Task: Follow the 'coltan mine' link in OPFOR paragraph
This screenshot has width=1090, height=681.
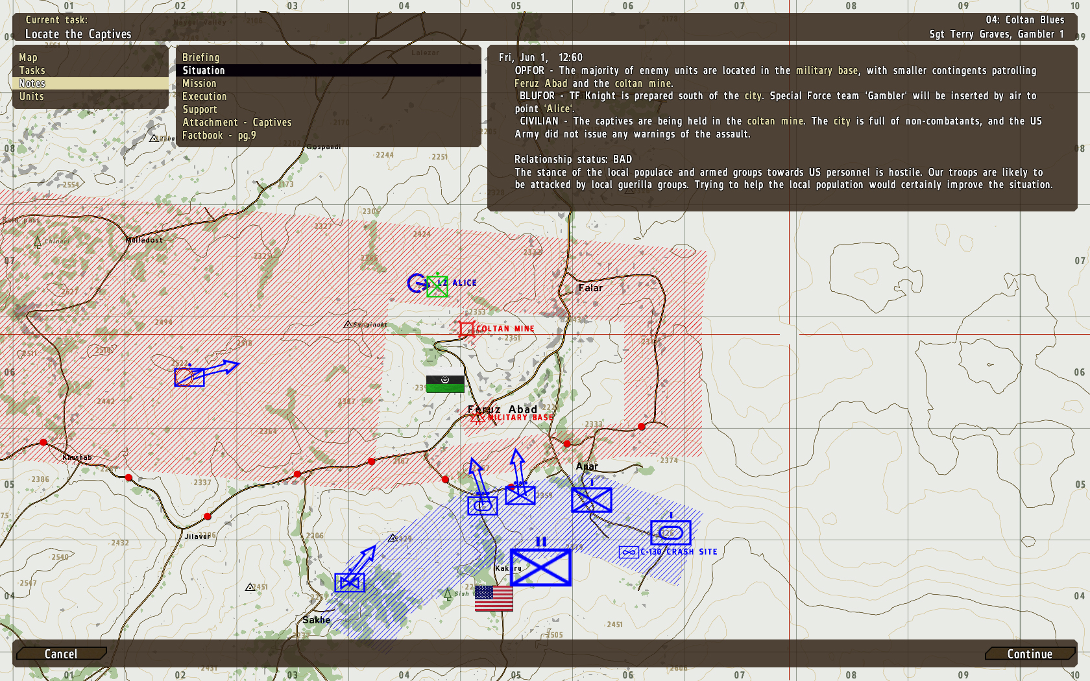Action: (642, 84)
